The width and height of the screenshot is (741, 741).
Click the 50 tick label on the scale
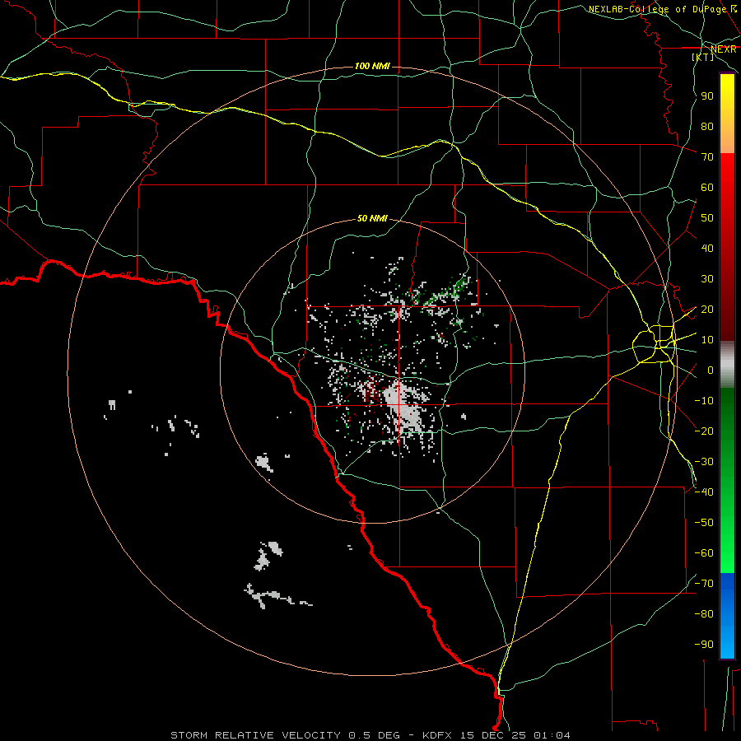[x=707, y=218]
